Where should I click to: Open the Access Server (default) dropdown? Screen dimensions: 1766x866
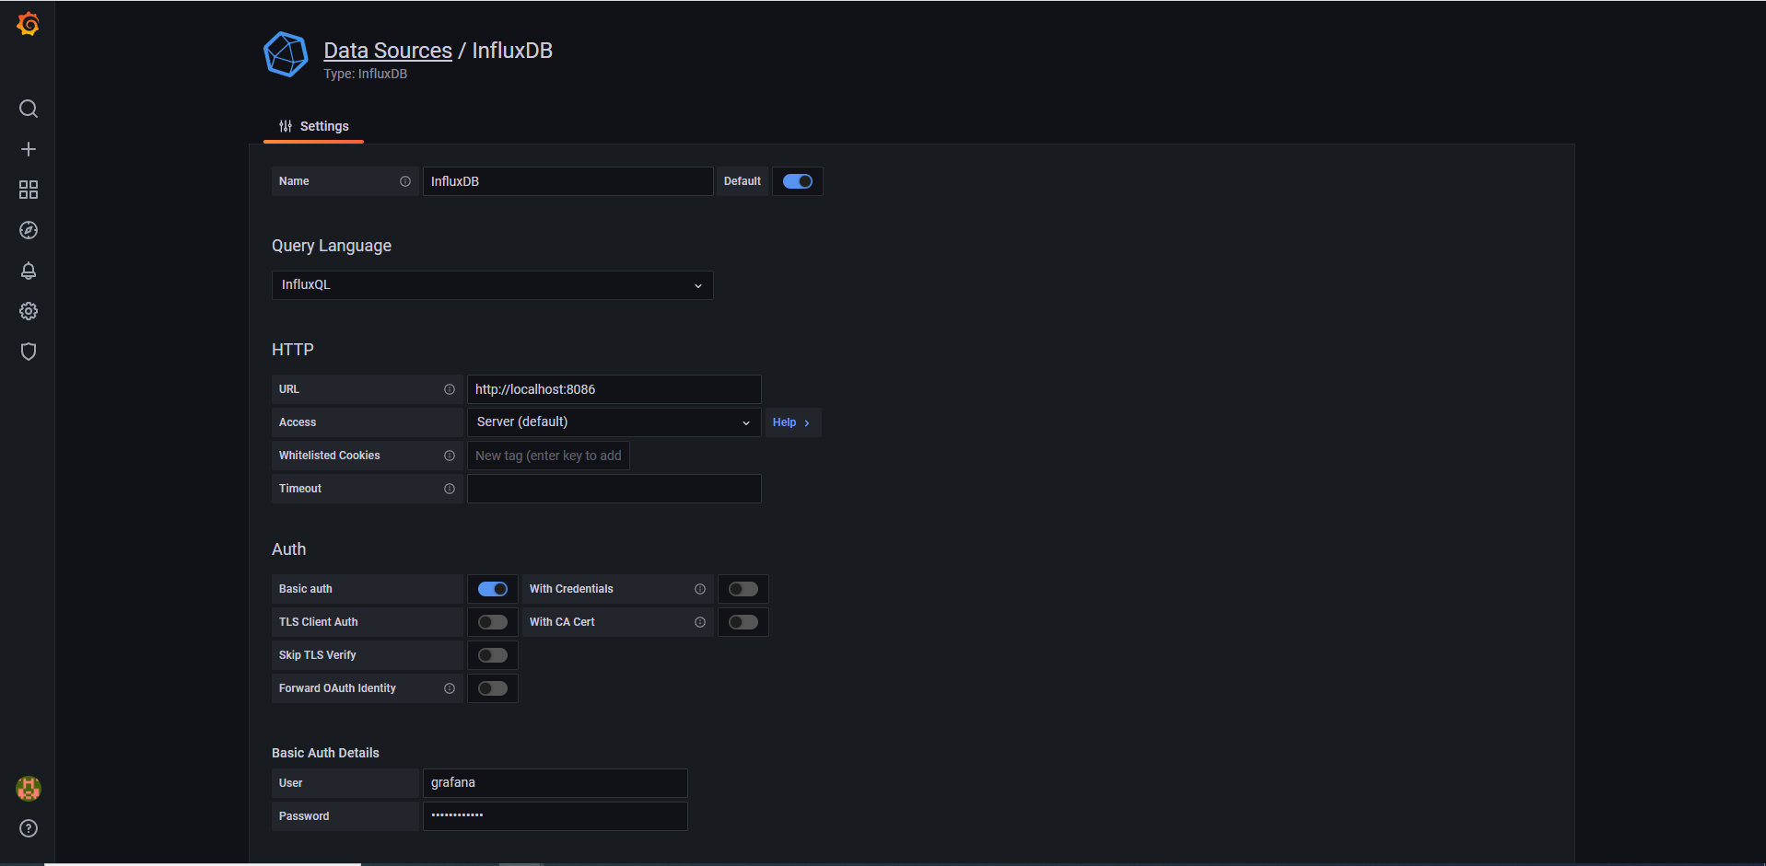click(x=614, y=422)
